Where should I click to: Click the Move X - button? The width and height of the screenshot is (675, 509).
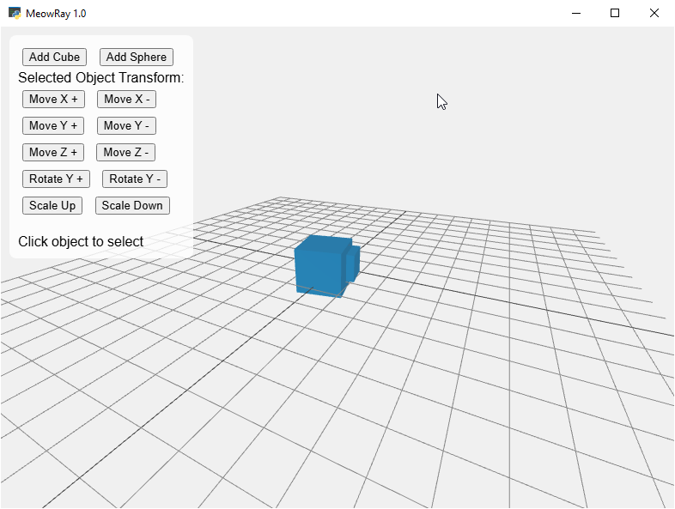pyautogui.click(x=126, y=99)
